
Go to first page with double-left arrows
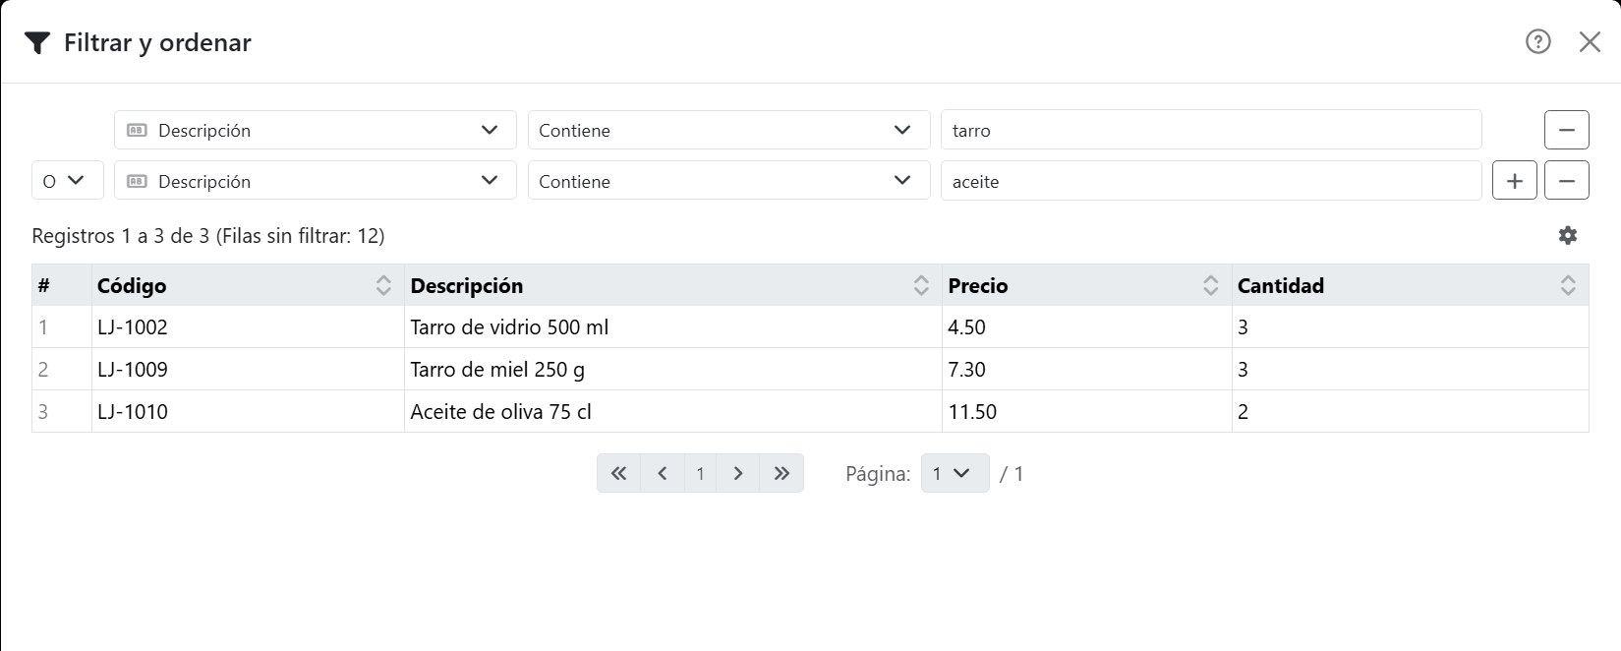click(x=618, y=473)
